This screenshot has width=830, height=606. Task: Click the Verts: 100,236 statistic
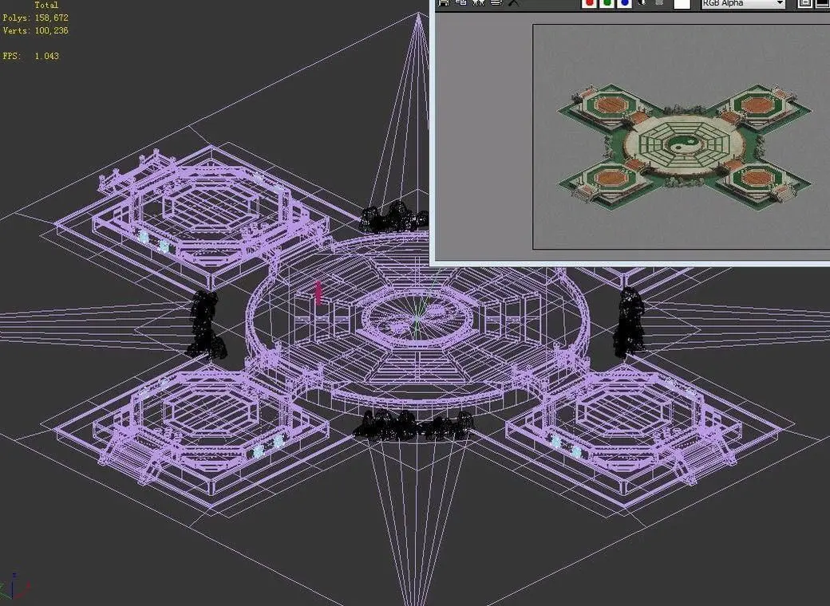35,30
